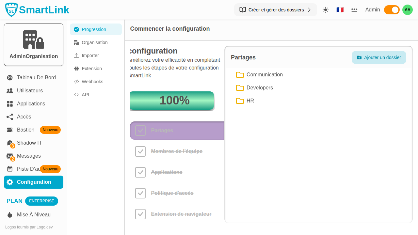Expand the Créer et gérer des dossiers guide
418x235 pixels.
(275, 10)
